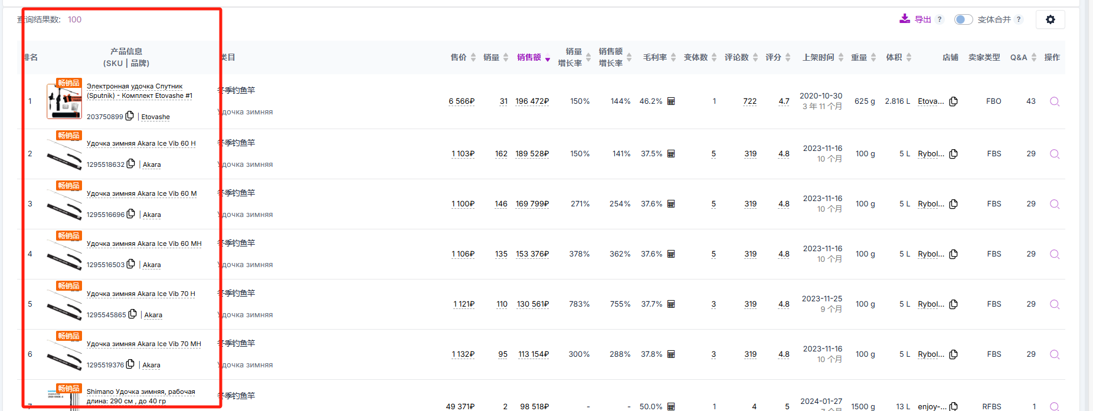The width and height of the screenshot is (1093, 411).
Task: Click magnifier icon in first product row
Action: pos(1054,101)
